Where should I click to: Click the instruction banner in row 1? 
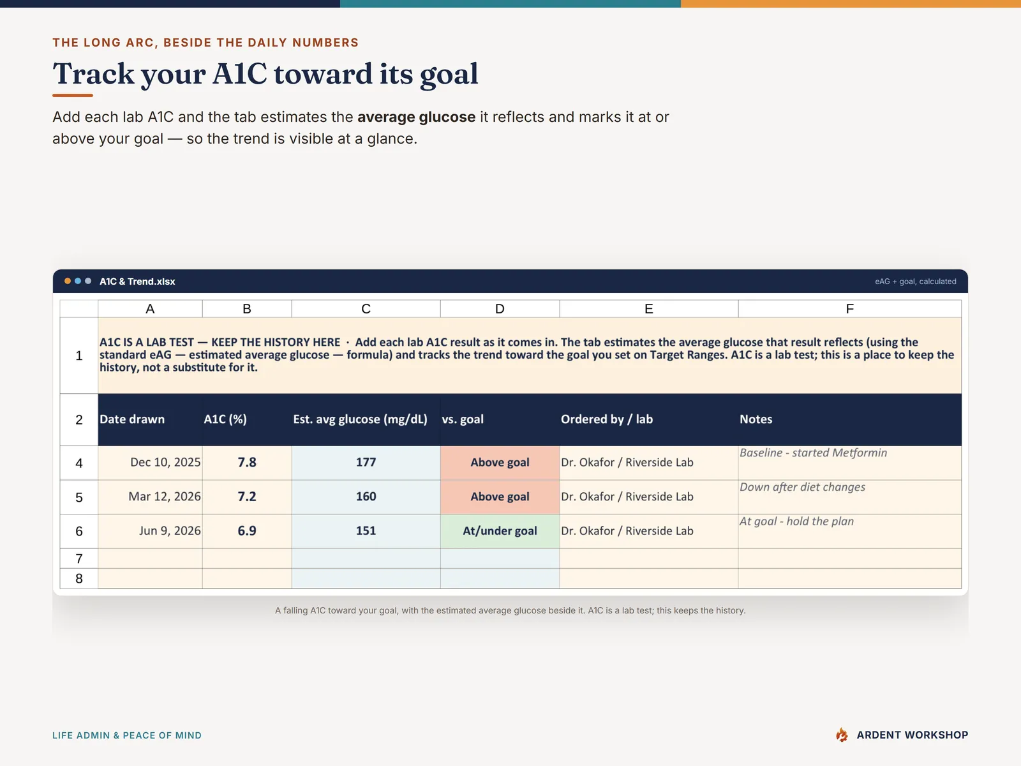click(x=530, y=356)
